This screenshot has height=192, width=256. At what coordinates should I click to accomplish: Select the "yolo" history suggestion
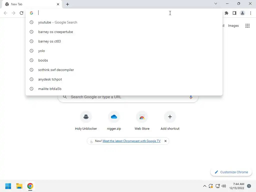(124, 51)
